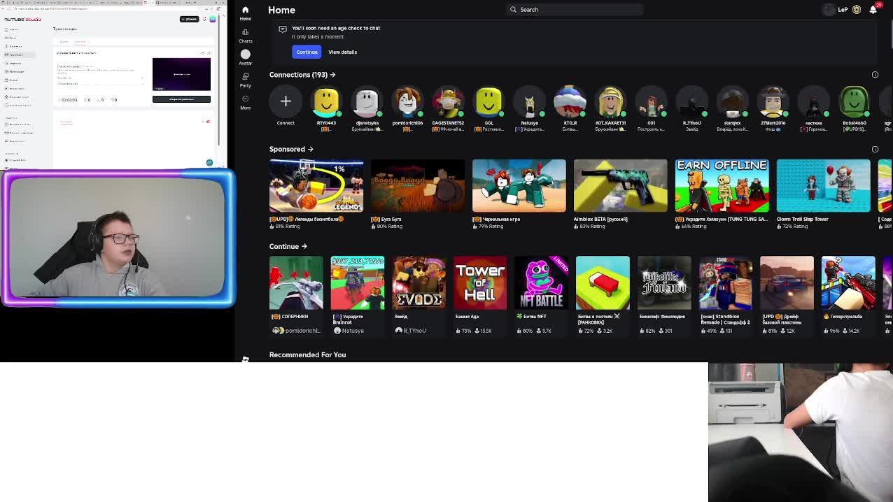The width and height of the screenshot is (893, 502).
Task: Open Robux balance icon
Action: (x=857, y=10)
